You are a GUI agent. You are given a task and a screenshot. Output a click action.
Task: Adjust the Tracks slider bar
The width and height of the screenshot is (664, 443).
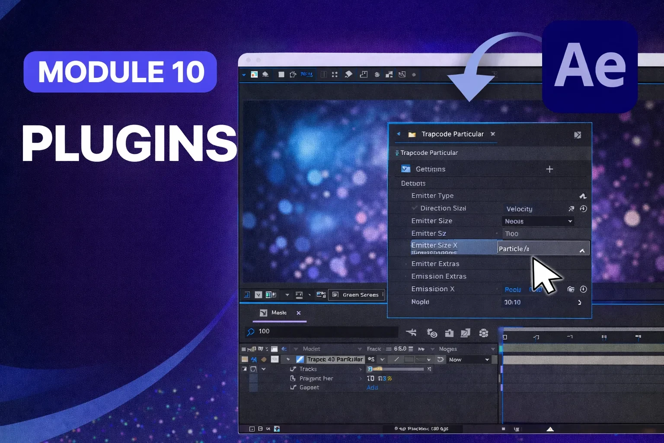(x=396, y=369)
